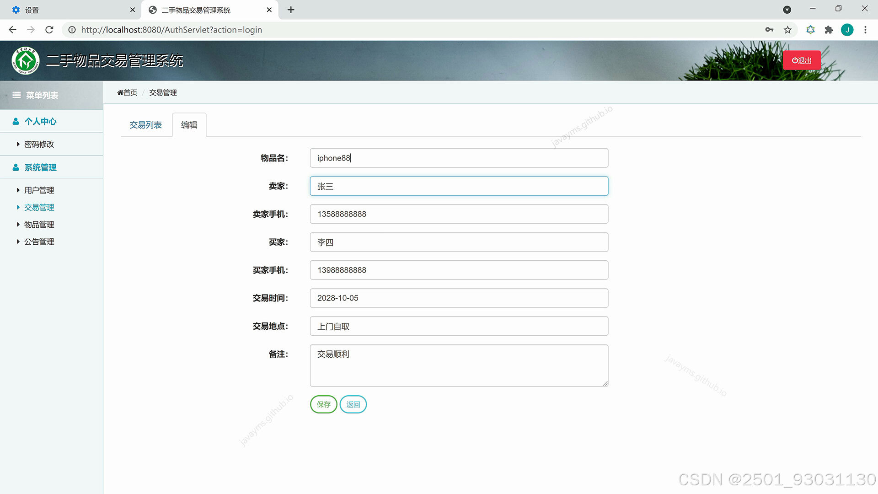Viewport: 878px width, 494px height.
Task: Open 公告管理 in the sidebar
Action: click(39, 242)
